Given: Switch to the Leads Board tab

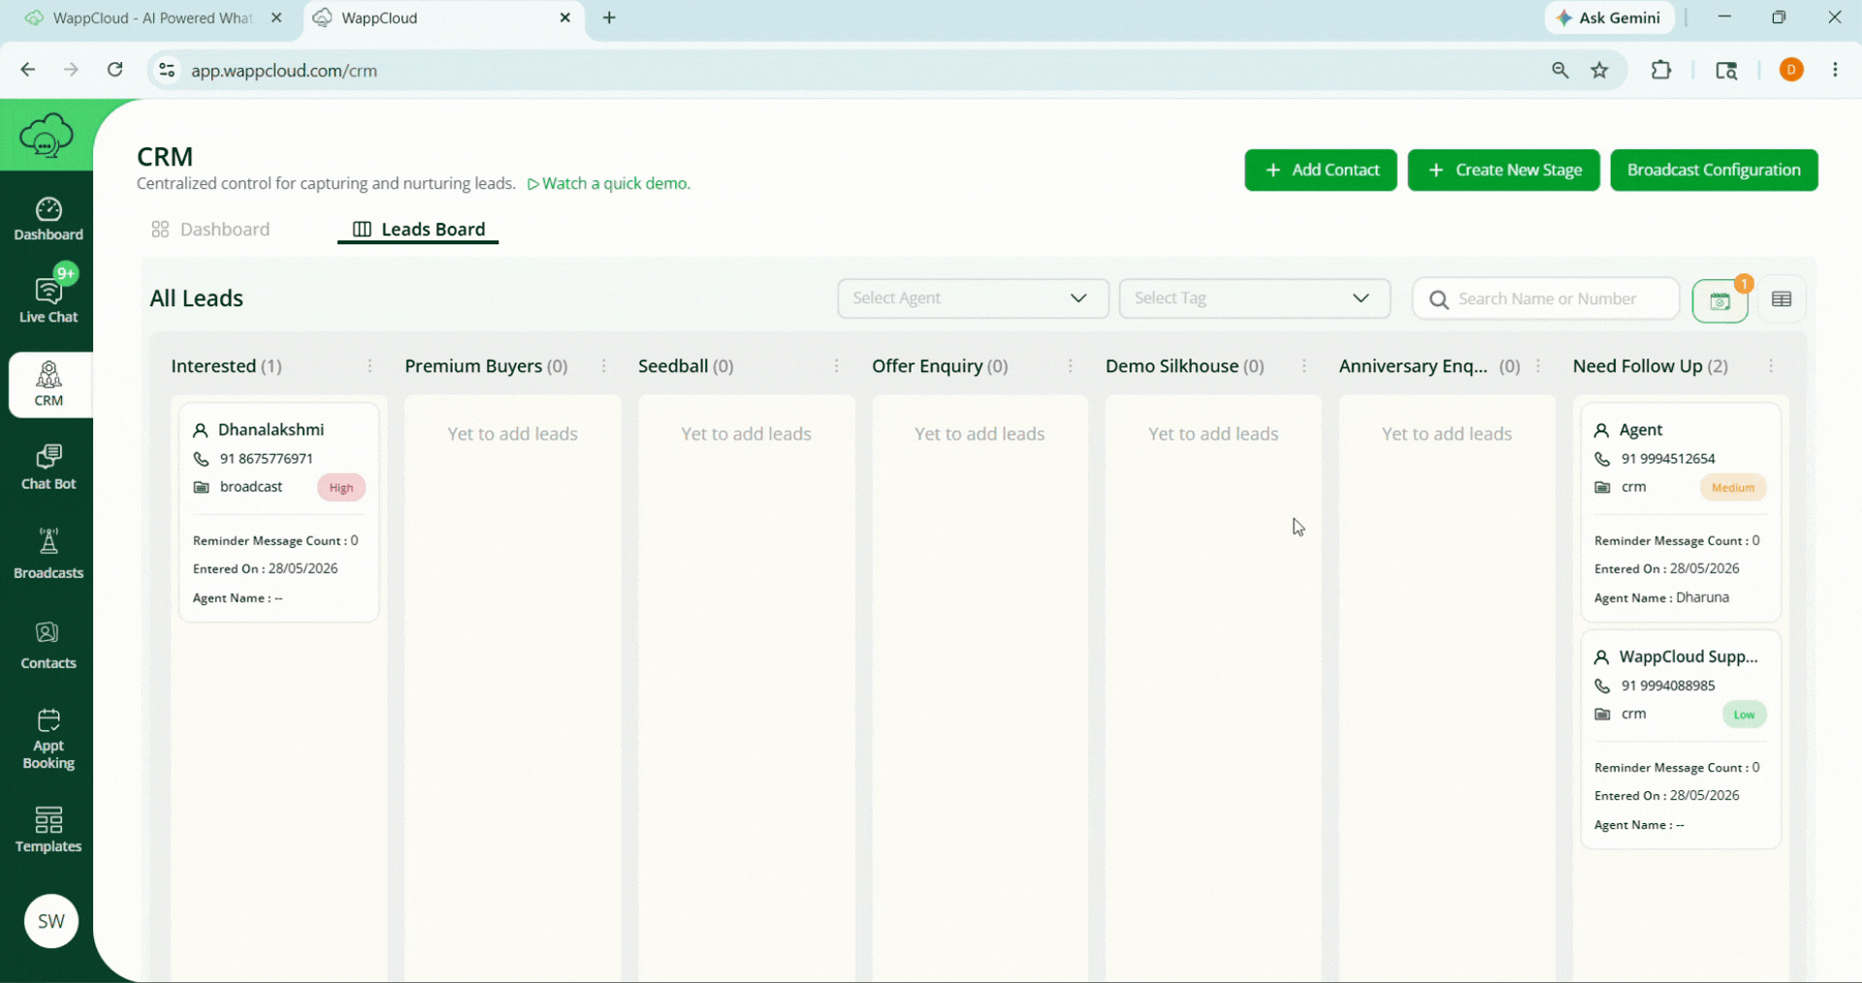Looking at the screenshot, I should [418, 230].
